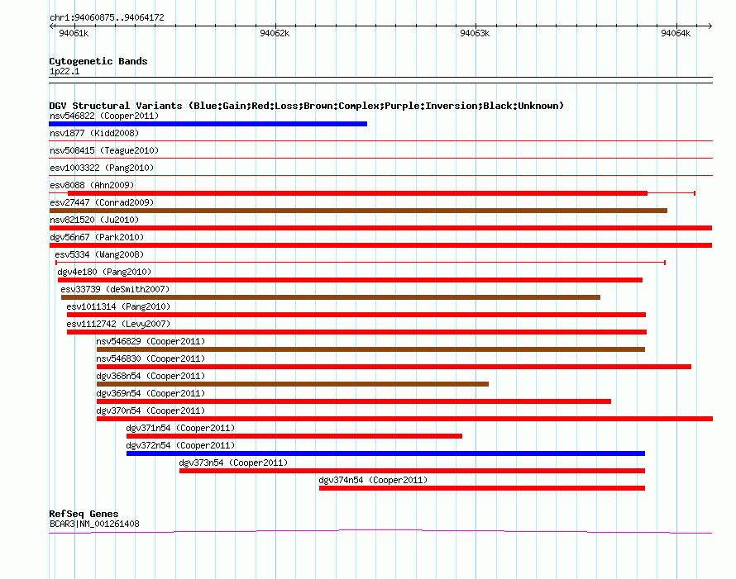
Task: Click the BCAR3|NM_001261408 gene label
Action: [94, 524]
